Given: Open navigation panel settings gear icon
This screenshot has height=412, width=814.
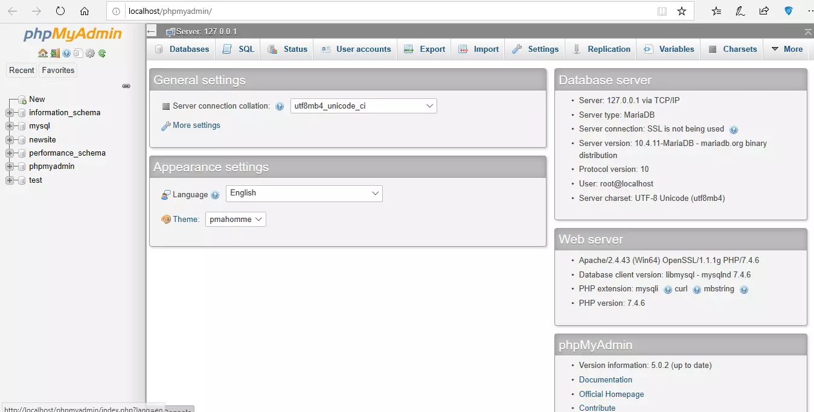Looking at the screenshot, I should pos(90,53).
